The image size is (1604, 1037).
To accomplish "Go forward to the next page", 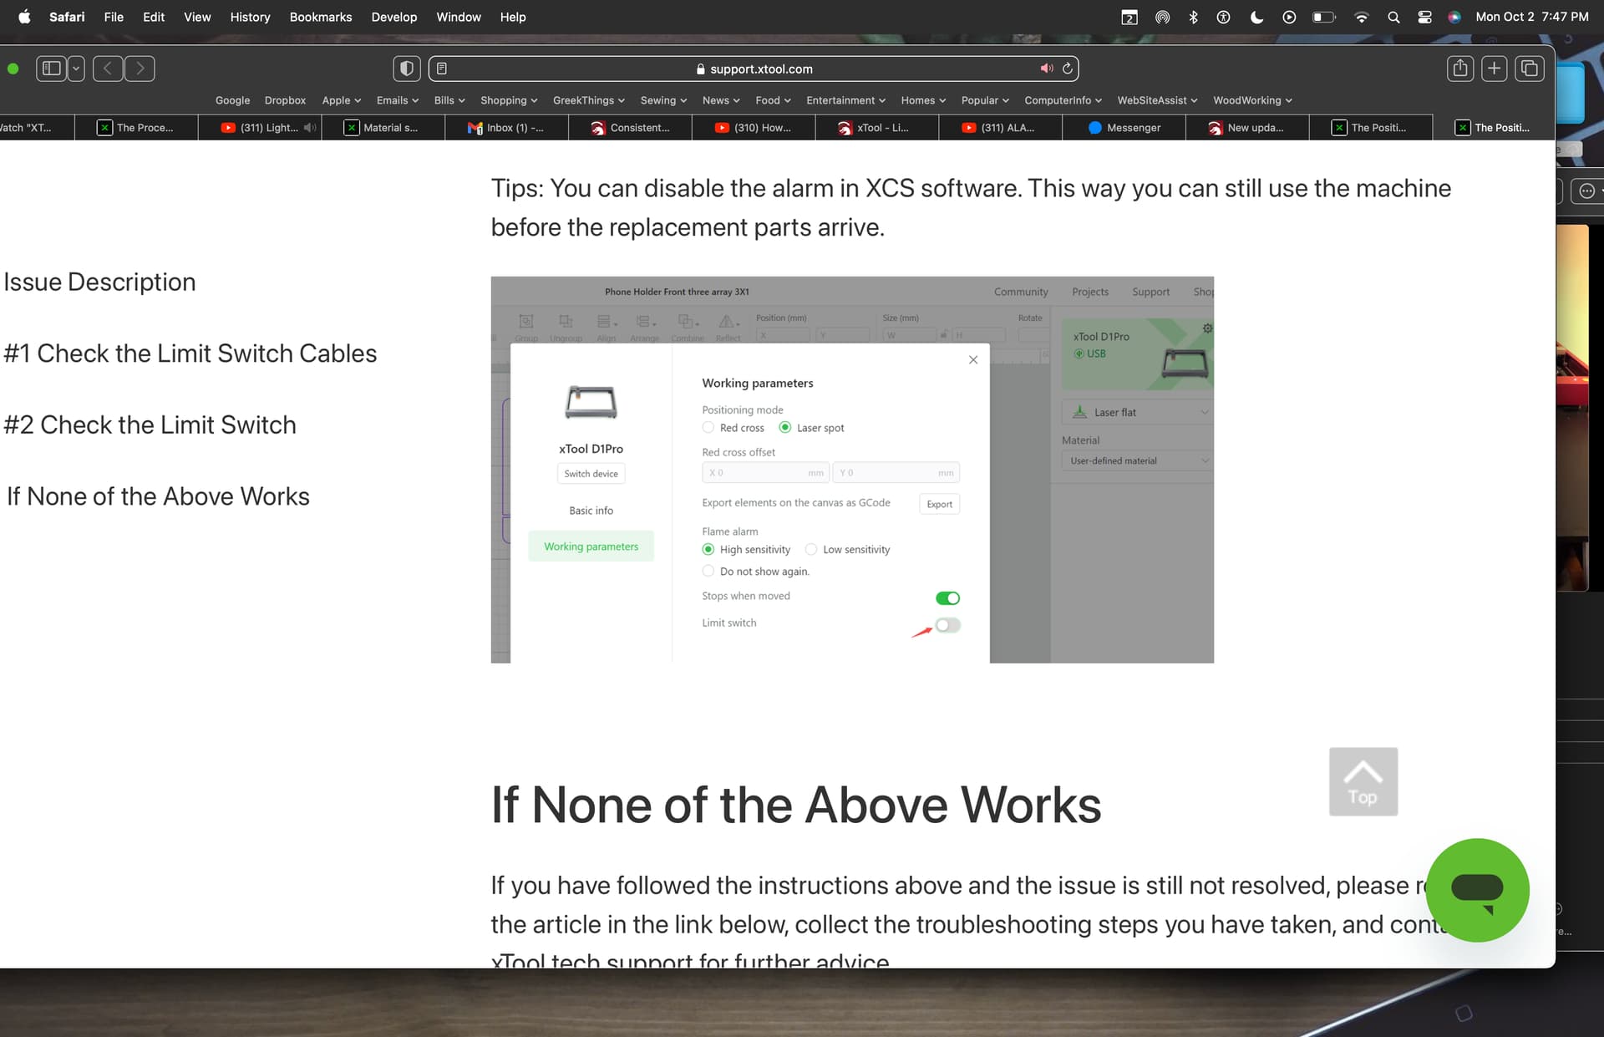I will 140,69.
